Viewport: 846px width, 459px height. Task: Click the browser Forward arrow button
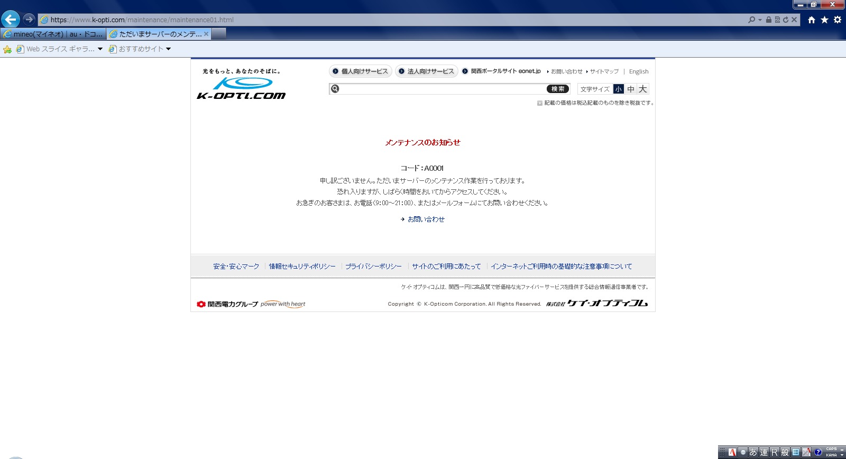click(29, 20)
